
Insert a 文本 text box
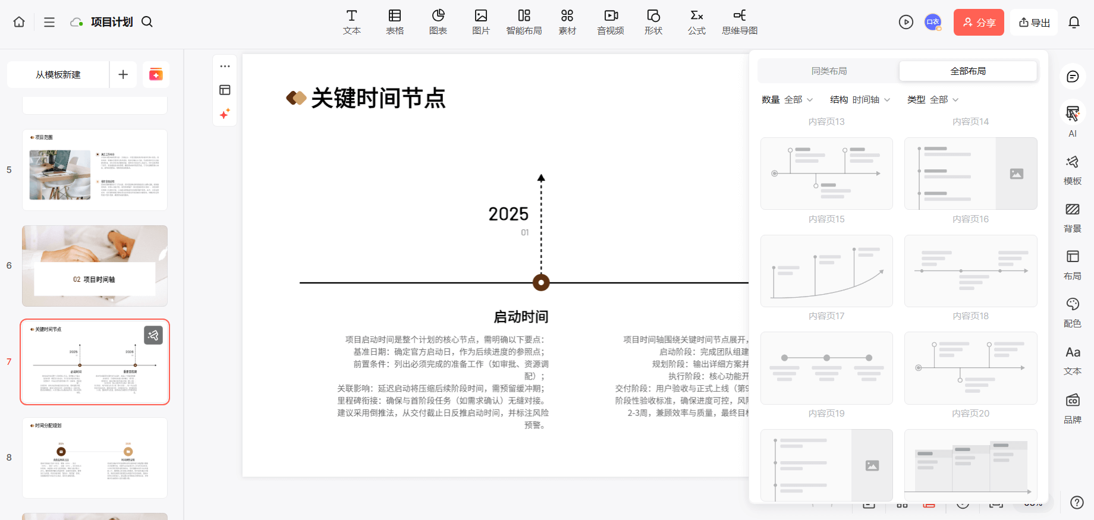pyautogui.click(x=352, y=22)
